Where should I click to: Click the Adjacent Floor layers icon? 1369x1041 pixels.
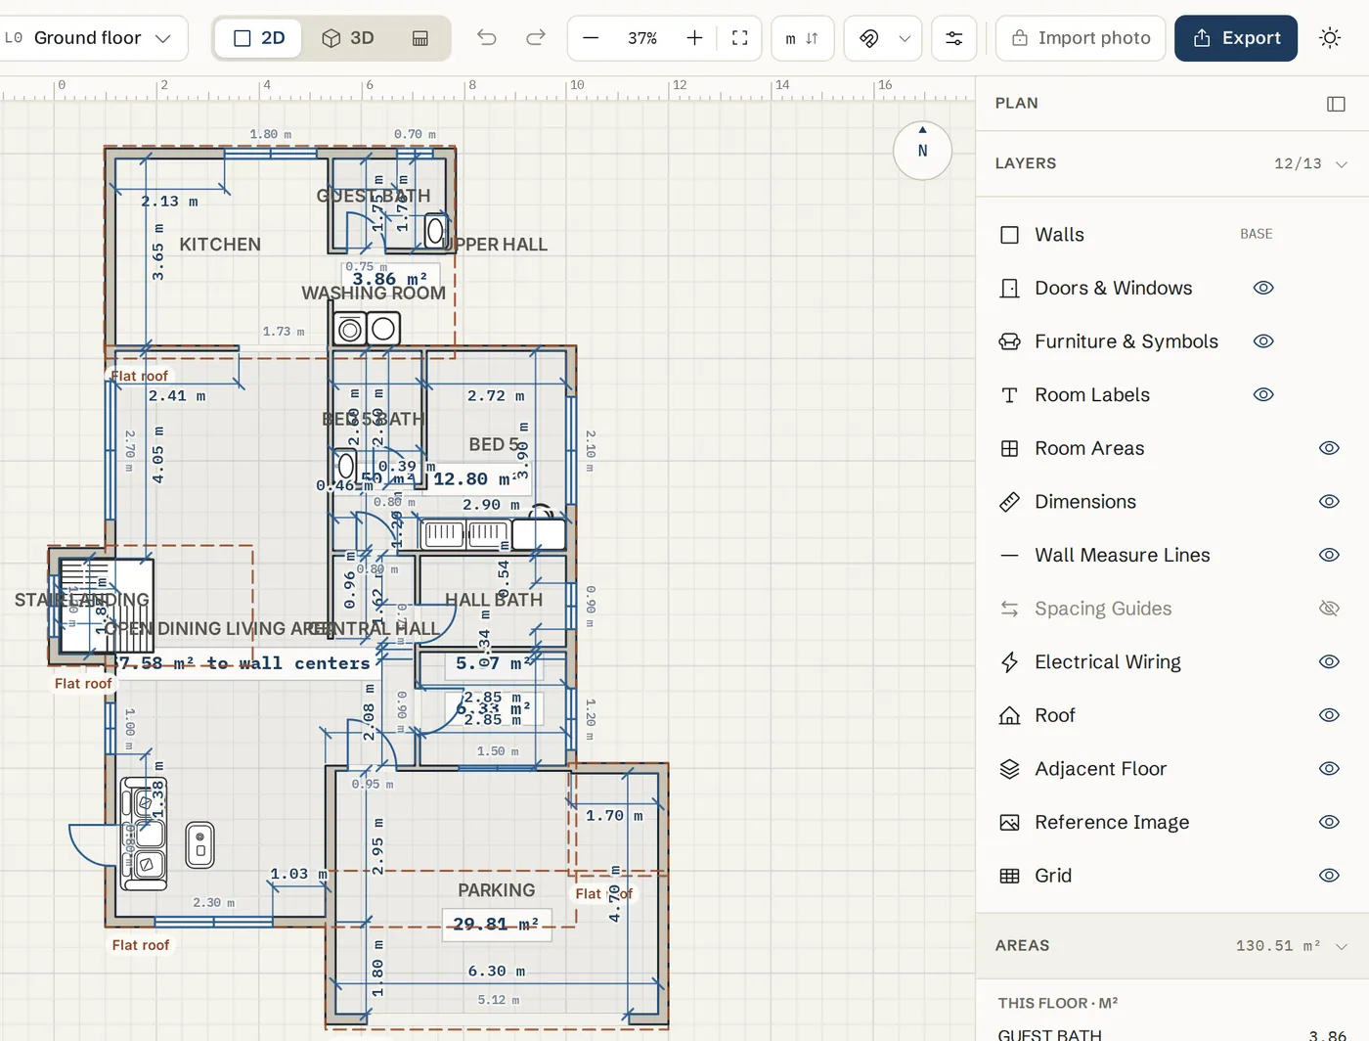coord(1010,769)
